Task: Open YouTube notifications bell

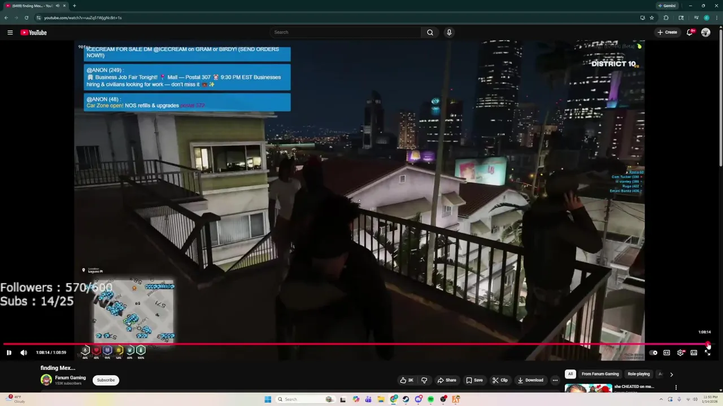Action: click(x=690, y=32)
